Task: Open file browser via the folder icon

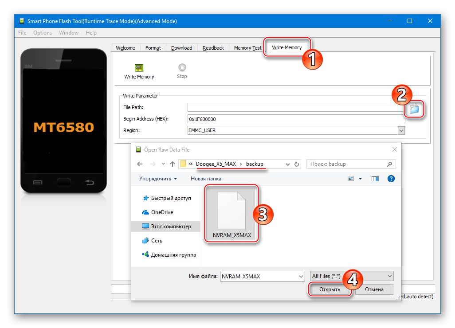Action: 413,109
